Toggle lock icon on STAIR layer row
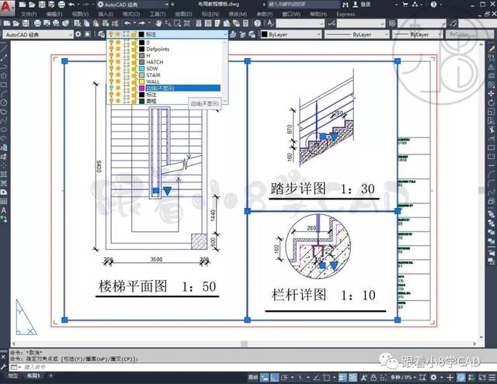This screenshot has width=497, height=384. tap(134, 75)
